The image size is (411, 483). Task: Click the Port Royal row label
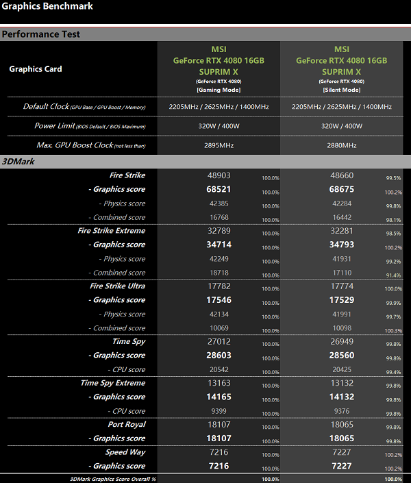pyautogui.click(x=127, y=425)
